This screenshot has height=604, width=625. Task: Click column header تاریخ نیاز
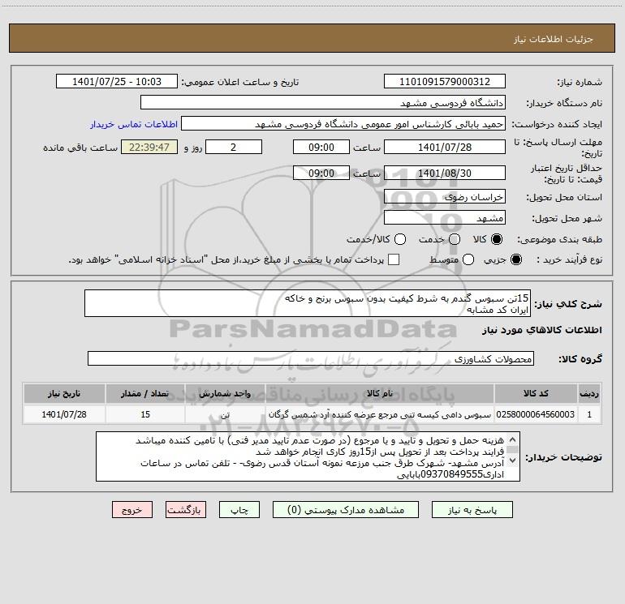(x=64, y=393)
